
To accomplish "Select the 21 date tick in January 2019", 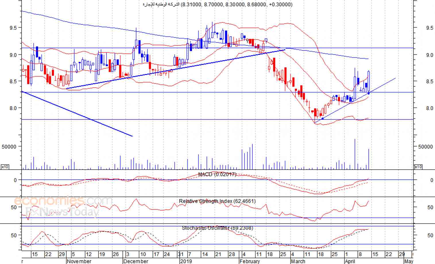I will tap(218, 254).
